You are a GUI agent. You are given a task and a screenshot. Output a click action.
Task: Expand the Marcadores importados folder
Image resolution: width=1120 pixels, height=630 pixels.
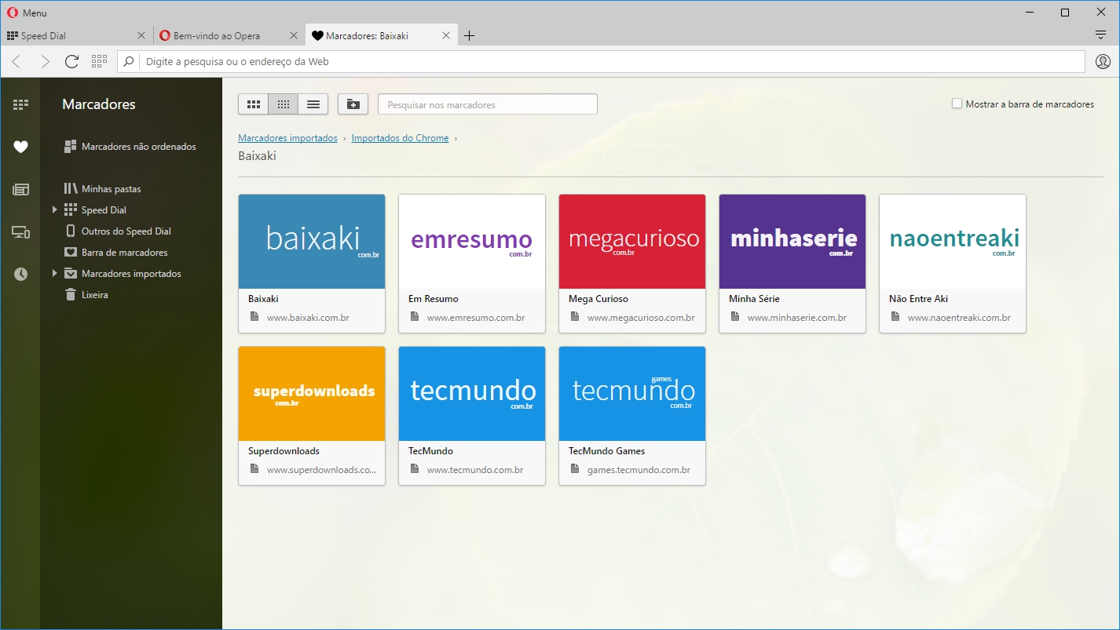[x=54, y=274]
